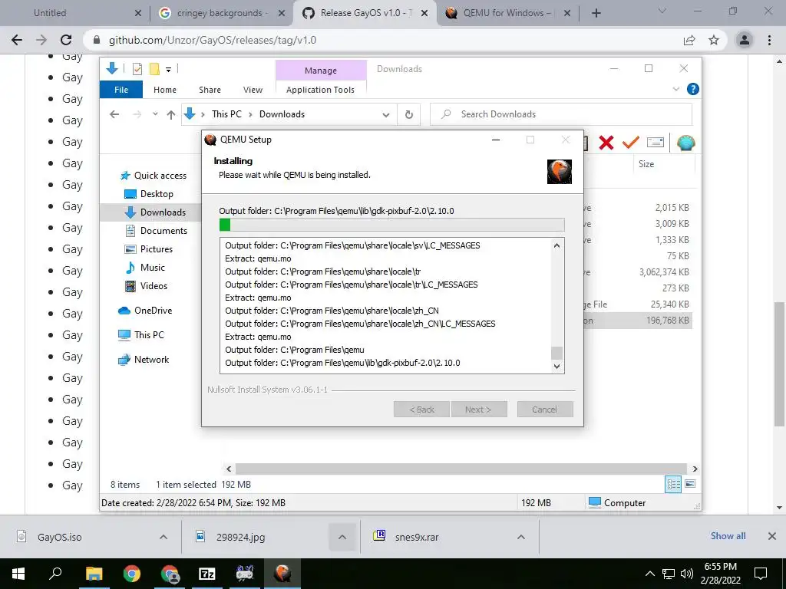Customize quick access toolbar dropdown
Viewport: 786px width, 589px height.
point(168,70)
